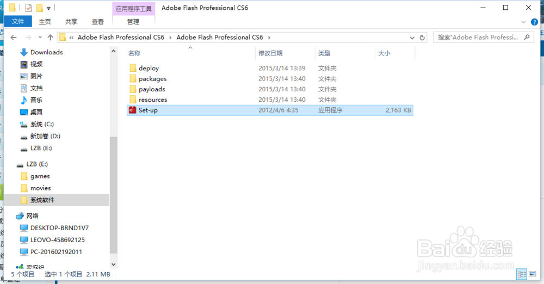Open the 主页 ribbon tab
Screen dimensions: 544x284
click(x=45, y=22)
